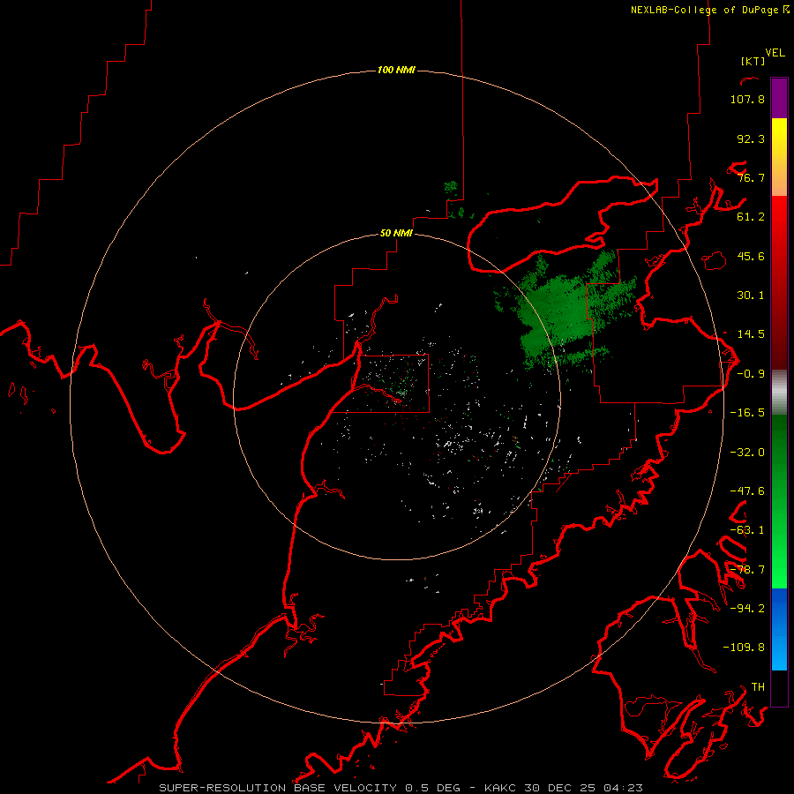
Task: Click the blue segment of the velocity color bar
Action: pos(779,629)
